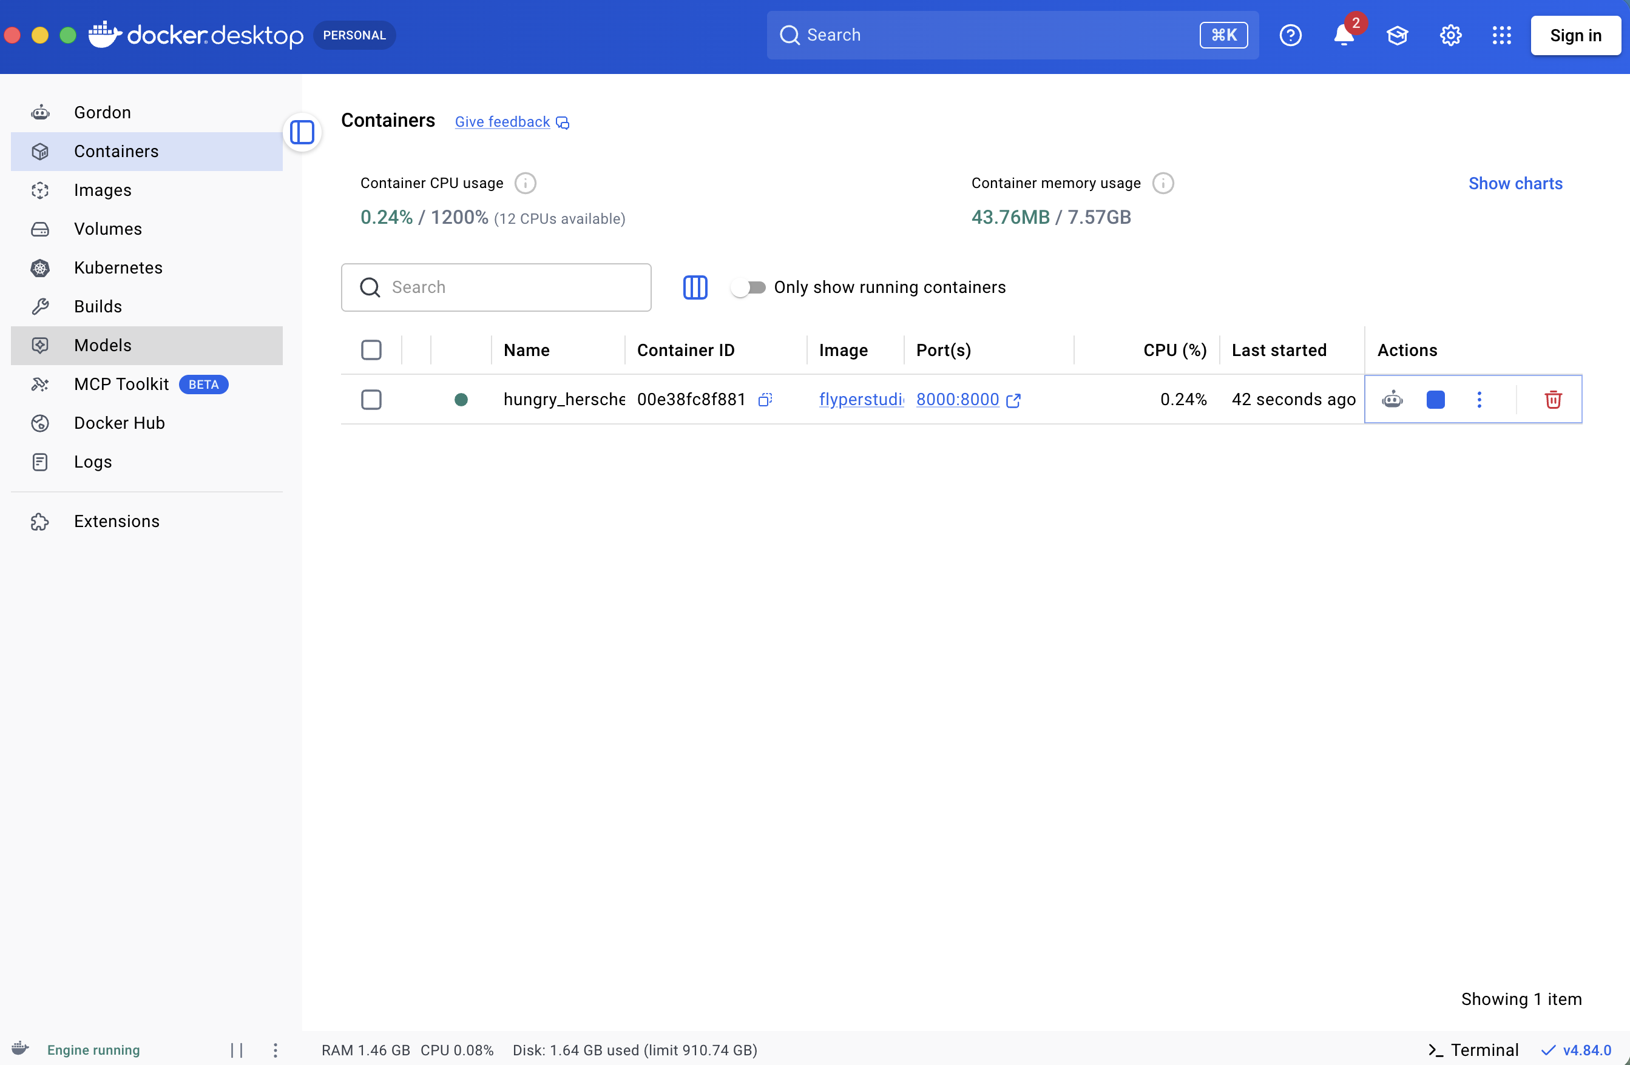Ask Gordon about hungry_herschel container
The image size is (1630, 1065).
(1392, 400)
